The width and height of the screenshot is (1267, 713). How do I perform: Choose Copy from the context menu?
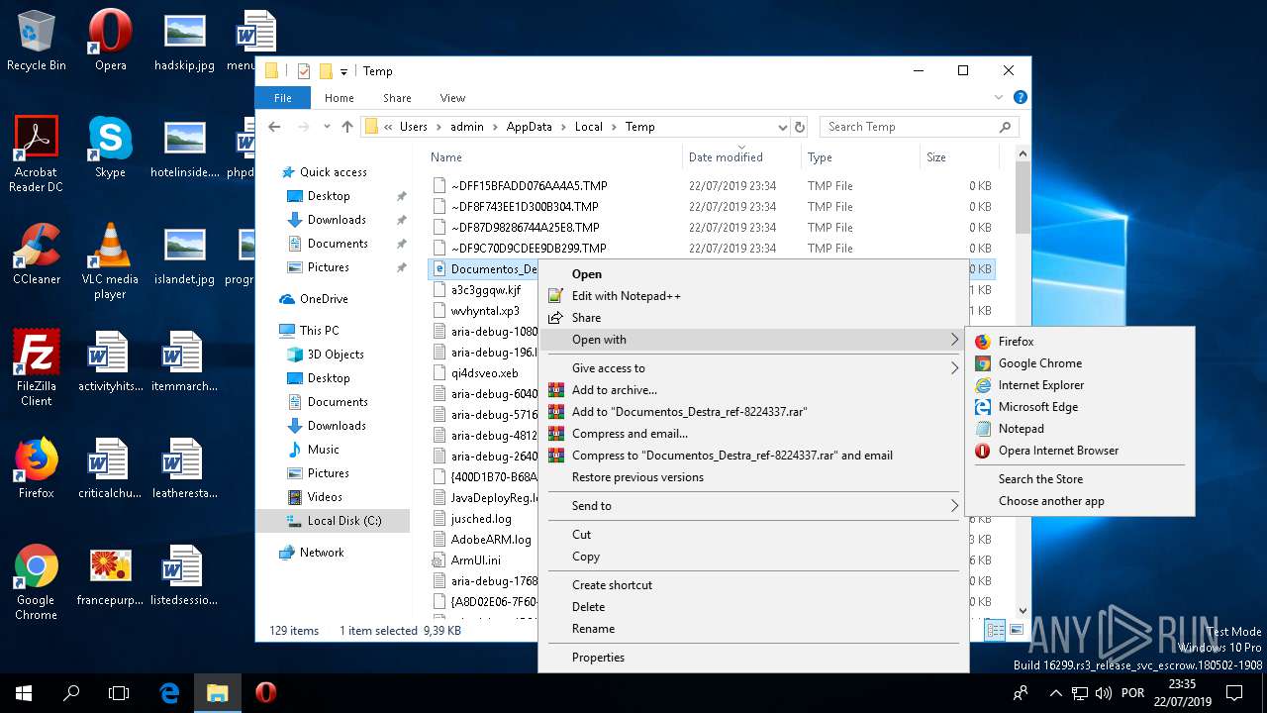click(x=752, y=557)
